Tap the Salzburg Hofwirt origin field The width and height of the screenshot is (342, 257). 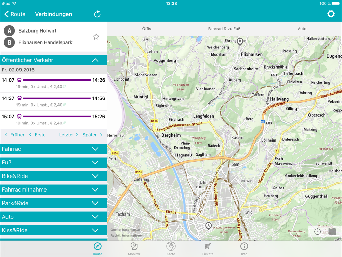click(38, 30)
